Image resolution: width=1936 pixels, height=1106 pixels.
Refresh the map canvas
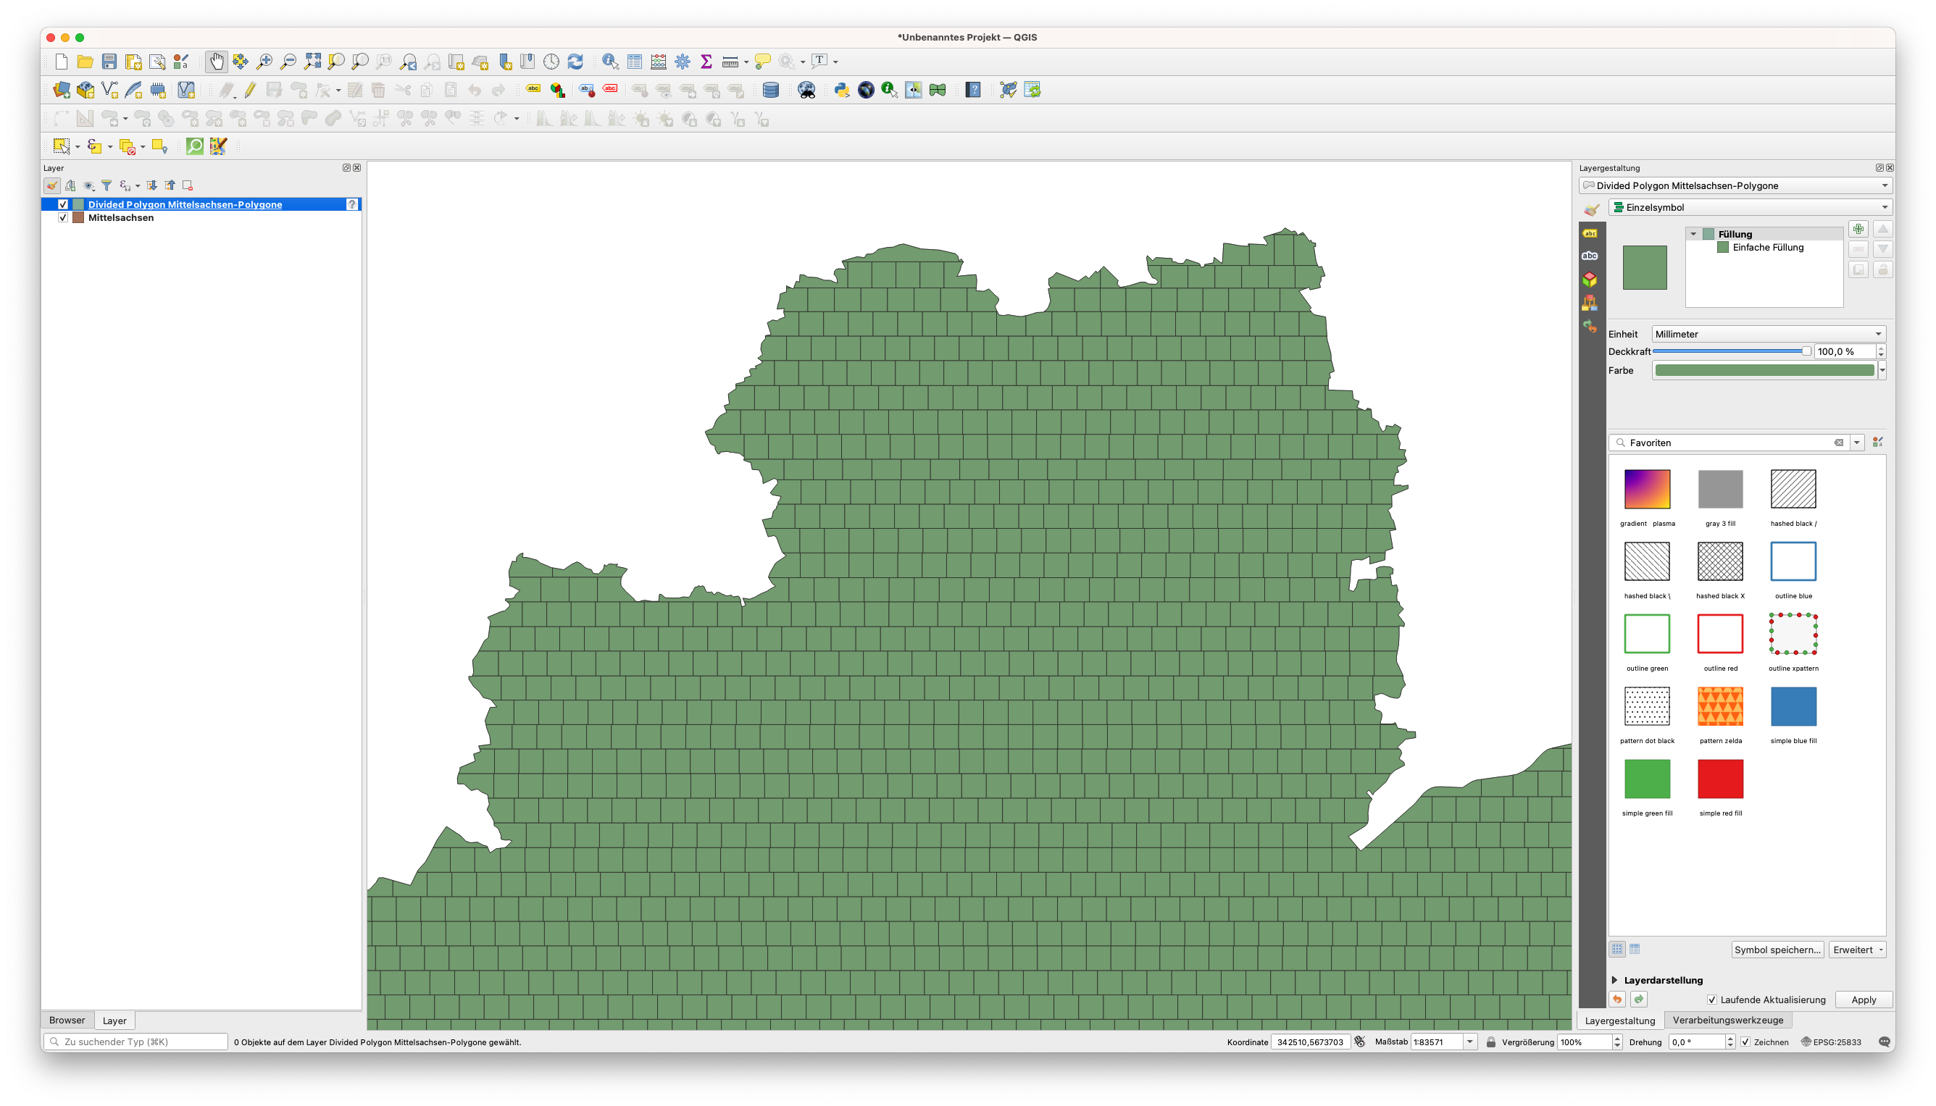pyautogui.click(x=575, y=62)
